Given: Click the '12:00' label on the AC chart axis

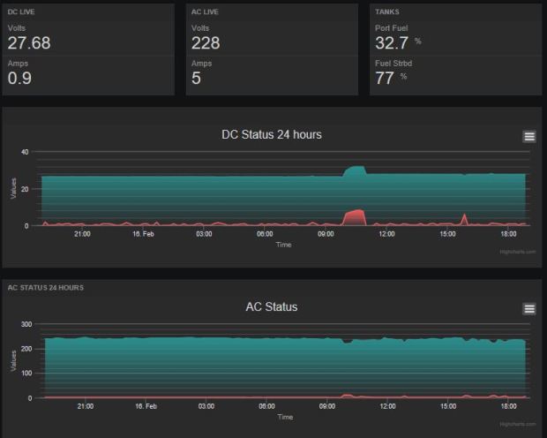Looking at the screenshot, I should 386,406.
